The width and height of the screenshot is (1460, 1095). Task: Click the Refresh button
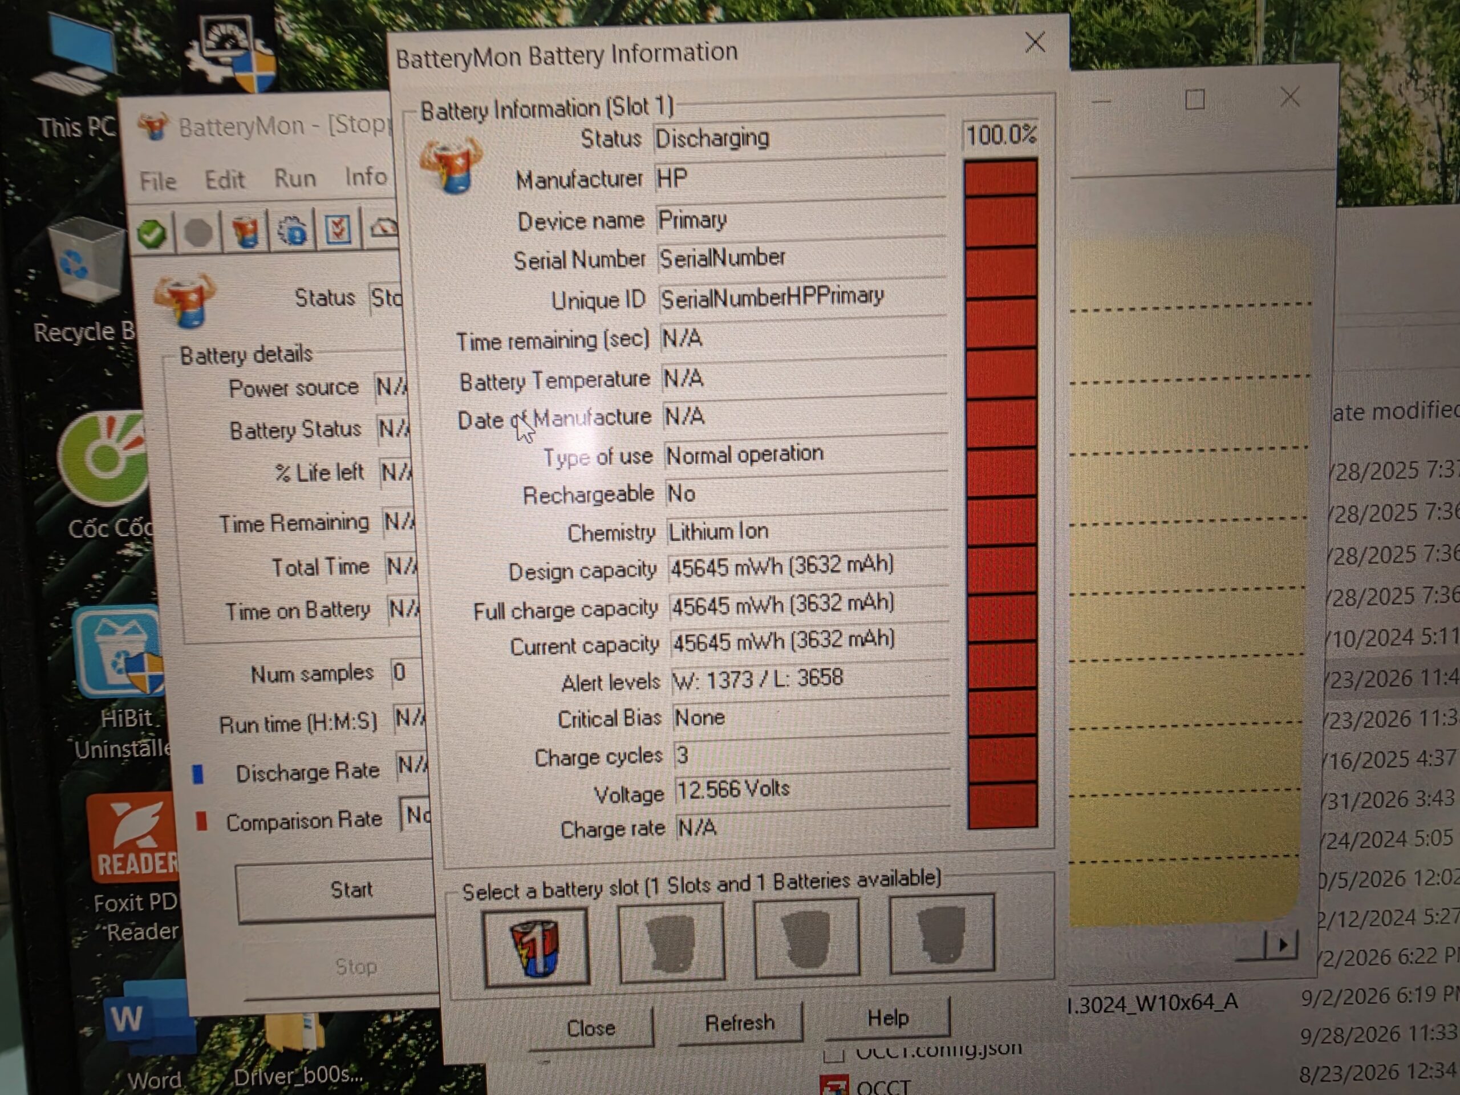[739, 1023]
